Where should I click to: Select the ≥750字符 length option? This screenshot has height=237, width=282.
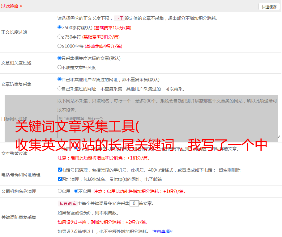60,37
